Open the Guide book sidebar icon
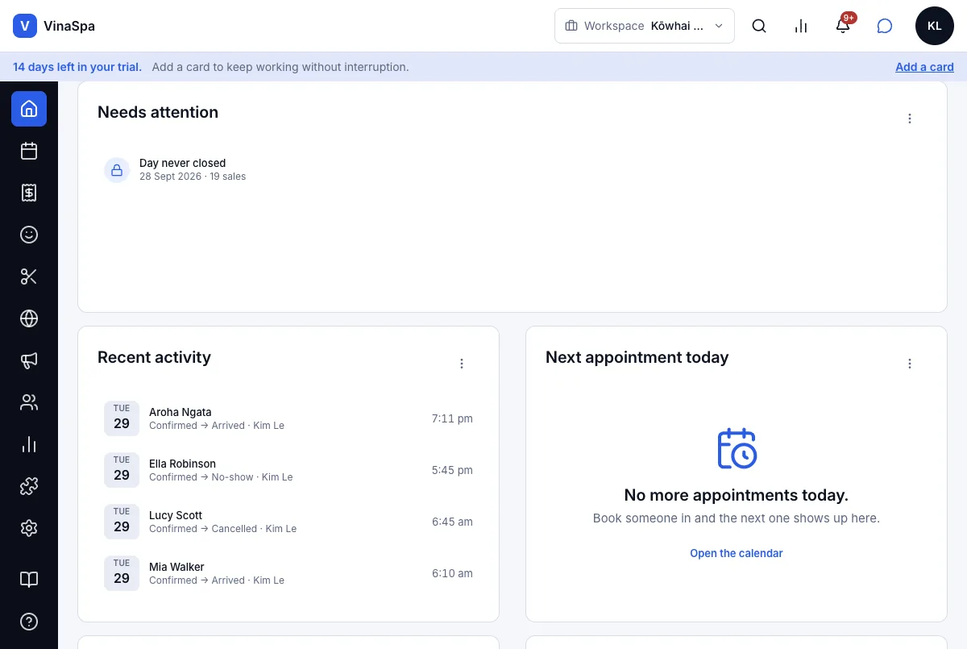This screenshot has height=649, width=967. [x=29, y=580]
